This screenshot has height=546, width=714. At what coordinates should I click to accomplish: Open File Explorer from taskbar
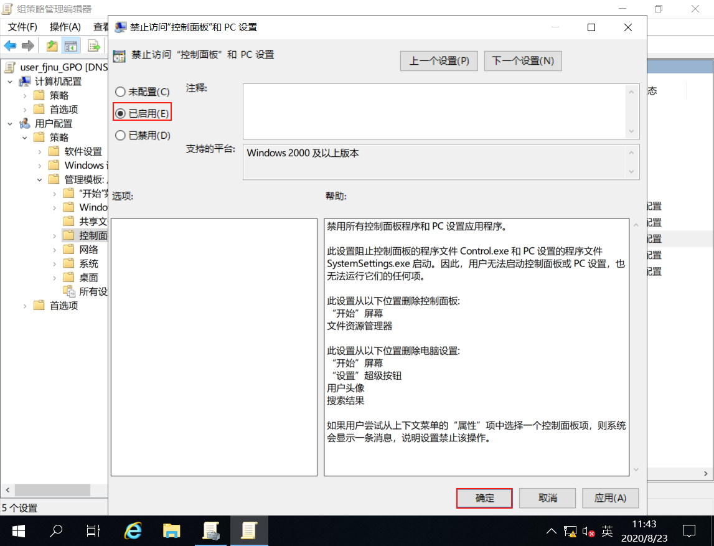(172, 531)
